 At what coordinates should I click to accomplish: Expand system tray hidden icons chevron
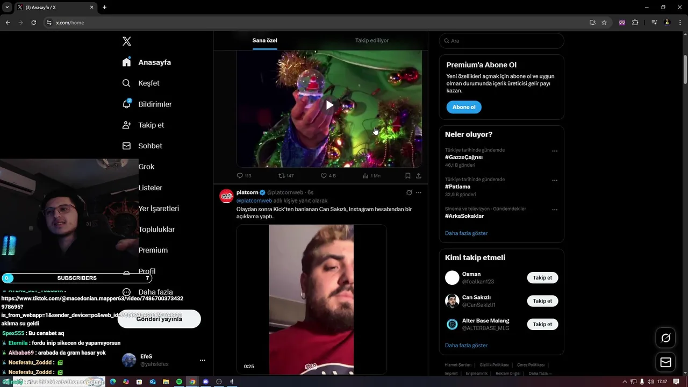click(x=625, y=382)
